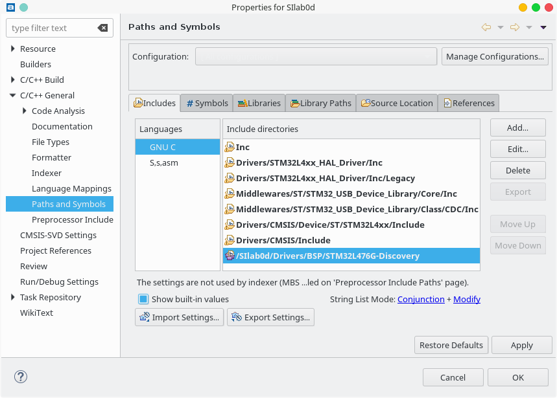Select Preprocessor Include in the tree
557x398 pixels.
pos(72,220)
